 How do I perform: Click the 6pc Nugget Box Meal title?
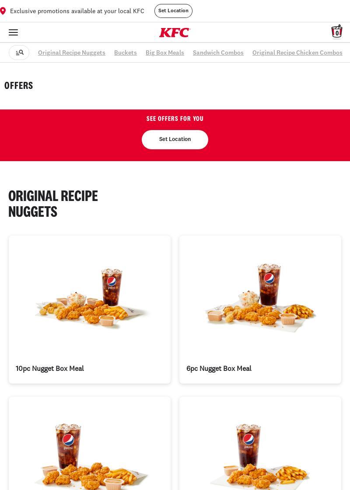pyautogui.click(x=219, y=368)
